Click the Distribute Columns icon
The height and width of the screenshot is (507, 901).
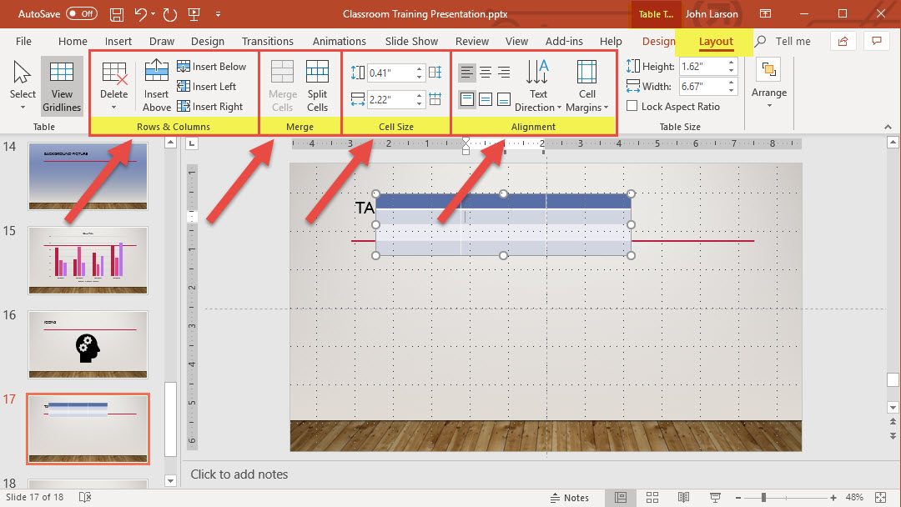tap(435, 99)
